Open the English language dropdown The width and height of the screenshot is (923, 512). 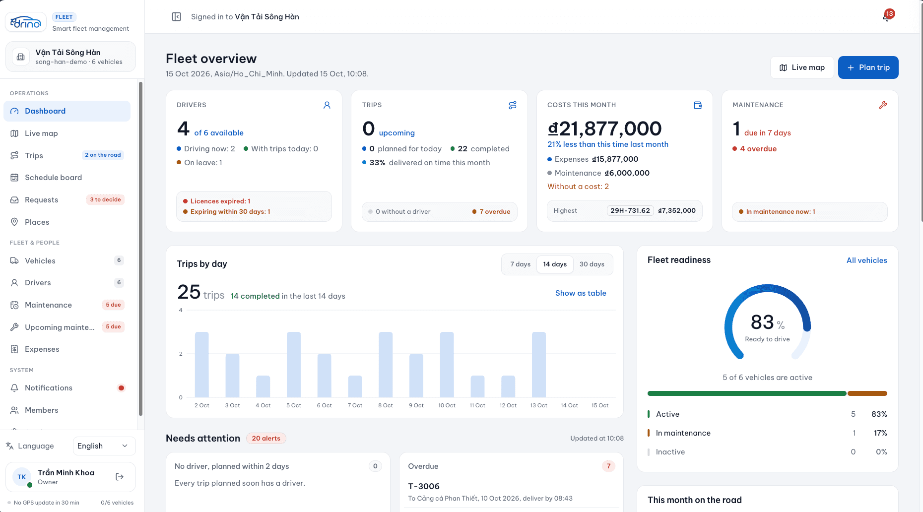coord(104,446)
